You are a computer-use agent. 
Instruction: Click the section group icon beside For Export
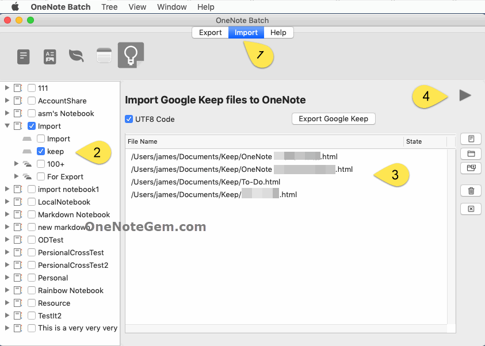pyautogui.click(x=27, y=176)
